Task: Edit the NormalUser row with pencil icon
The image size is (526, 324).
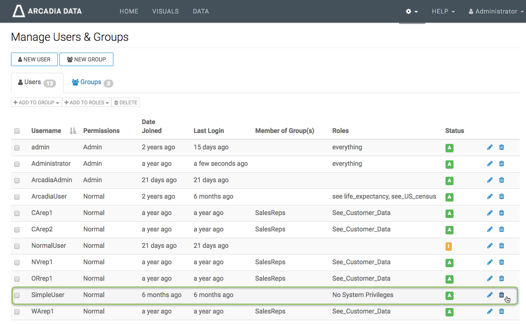Action: [x=490, y=246]
